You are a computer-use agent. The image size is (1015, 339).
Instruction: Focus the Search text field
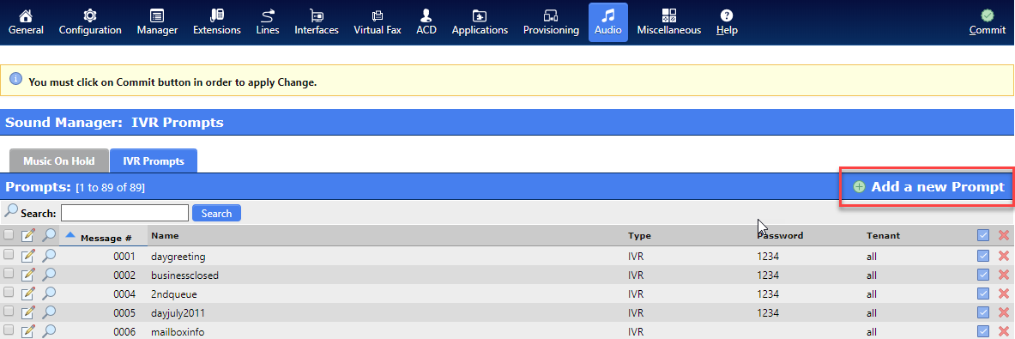point(124,213)
